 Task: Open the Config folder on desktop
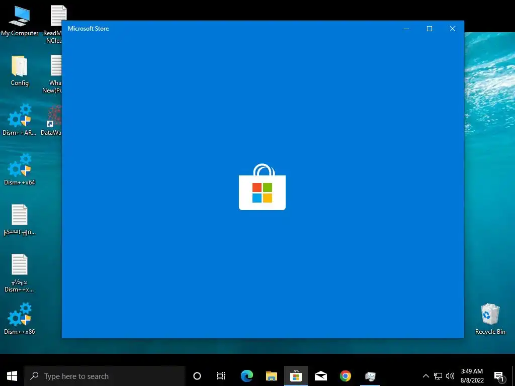pos(20,70)
